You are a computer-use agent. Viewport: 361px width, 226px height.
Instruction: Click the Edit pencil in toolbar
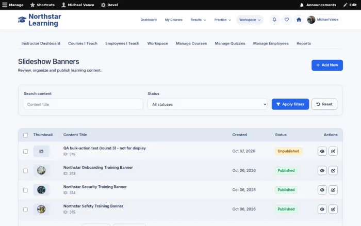coord(350,5)
